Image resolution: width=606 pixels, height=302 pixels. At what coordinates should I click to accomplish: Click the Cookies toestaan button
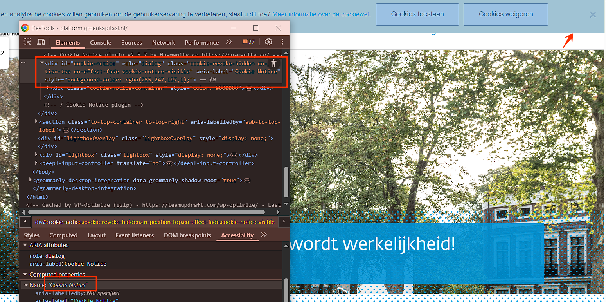(x=417, y=14)
